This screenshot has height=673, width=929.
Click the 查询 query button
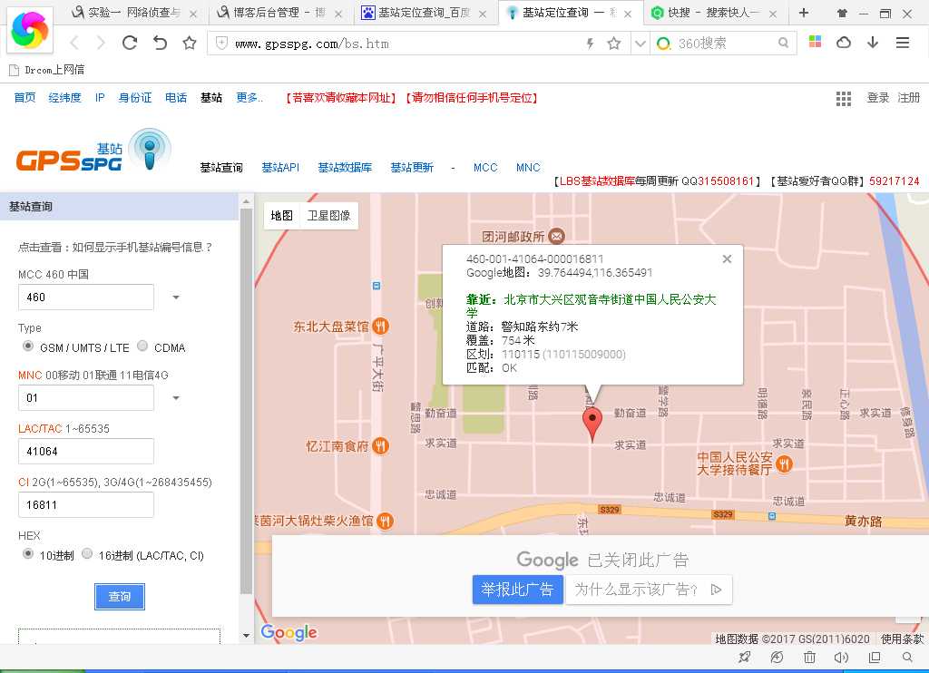[x=120, y=597]
